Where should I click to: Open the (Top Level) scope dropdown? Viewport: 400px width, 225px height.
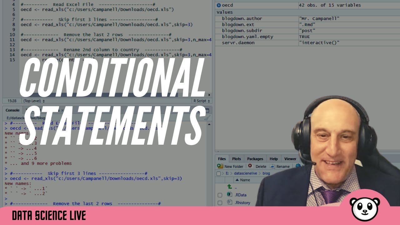34,101
